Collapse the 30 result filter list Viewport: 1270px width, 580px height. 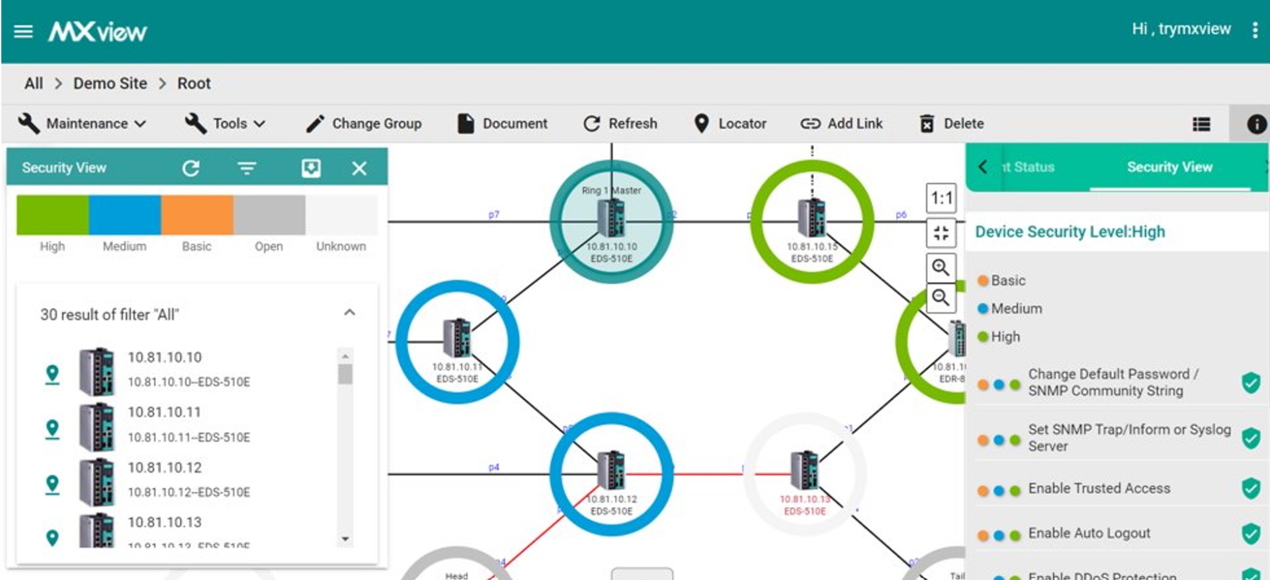pyautogui.click(x=350, y=312)
